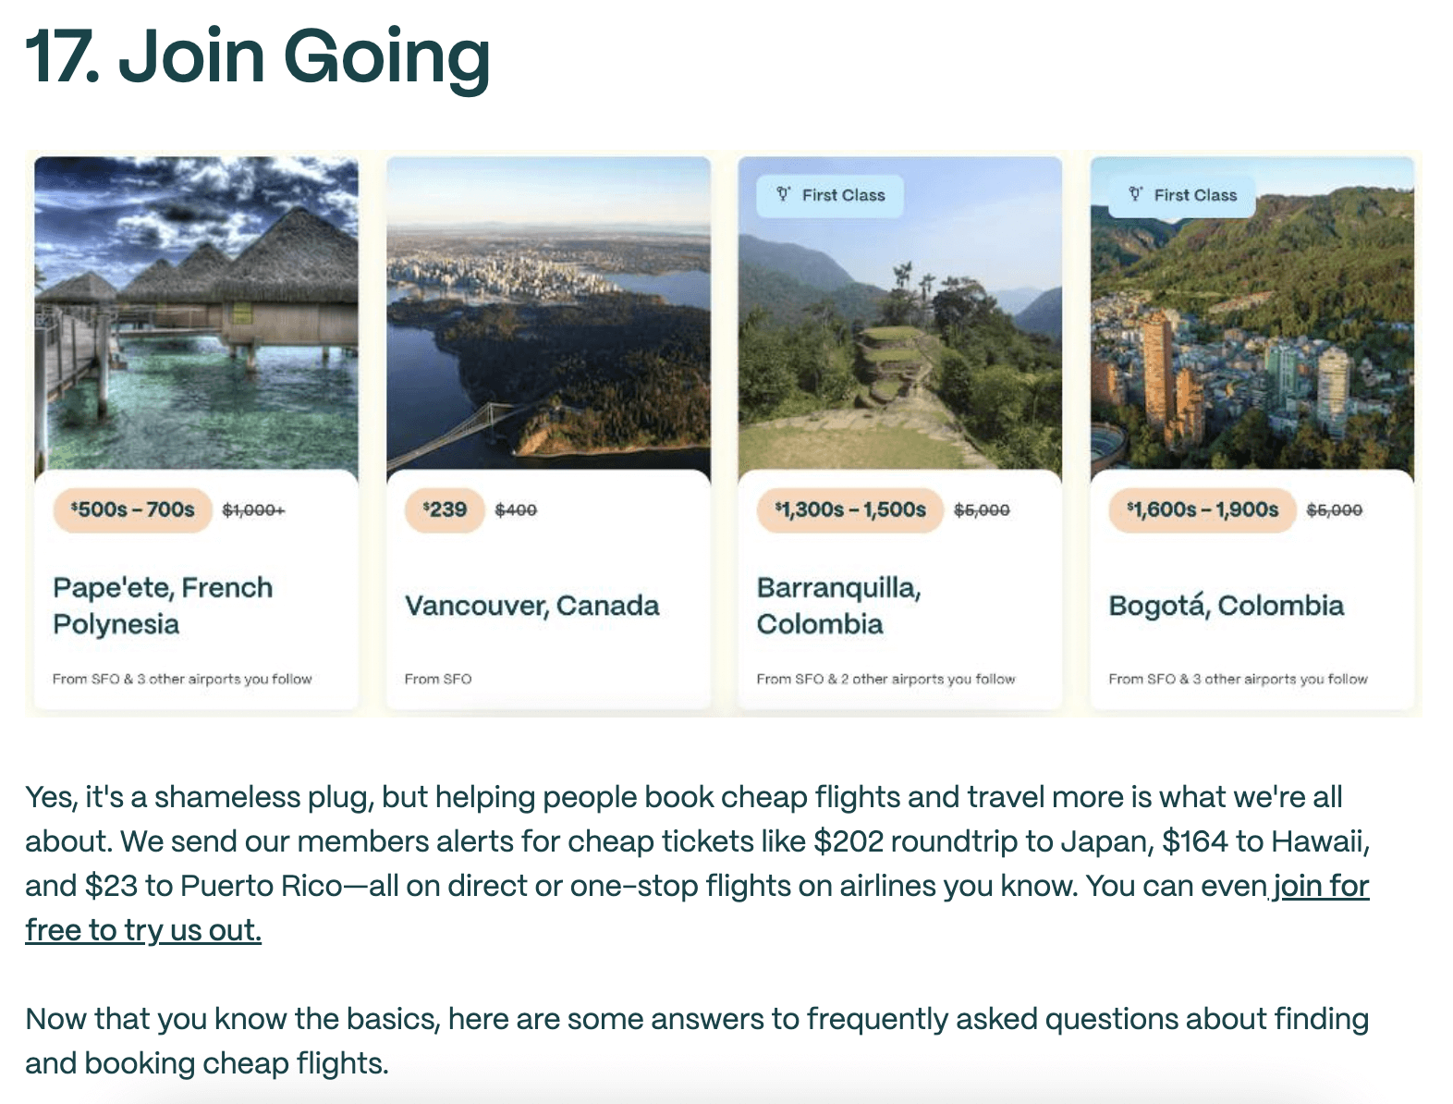Select the Barranquilla, Colombia destination heading
Viewport: 1453px width, 1104px height.
coord(838,605)
